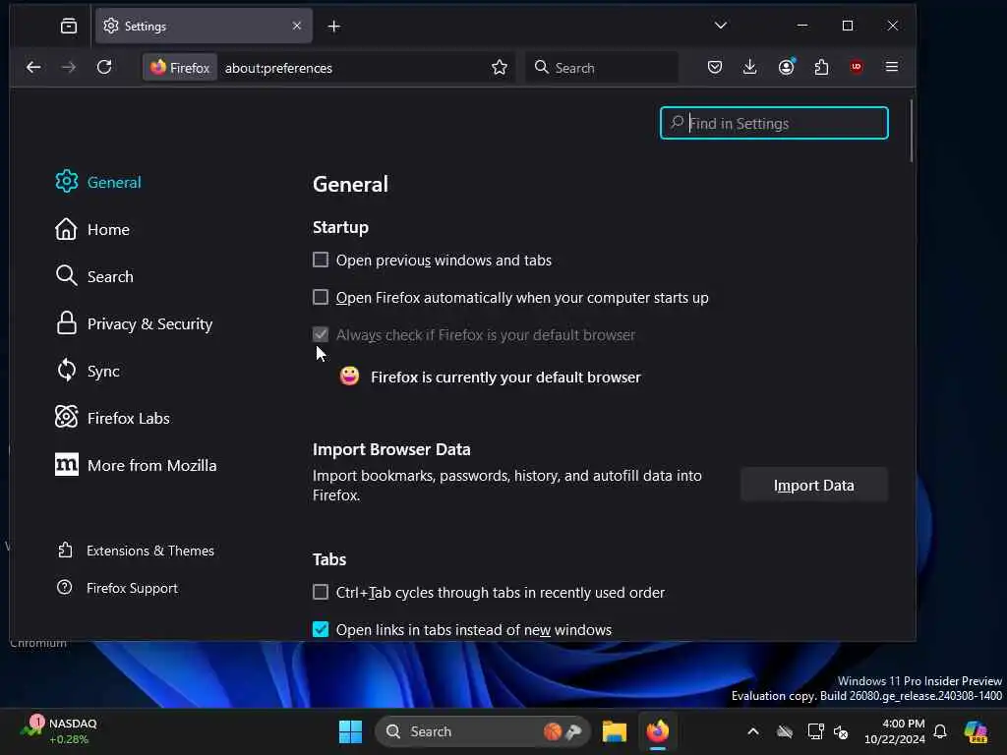The image size is (1007, 755).
Task: Click the Find in Settings field
Action: pyautogui.click(x=774, y=123)
